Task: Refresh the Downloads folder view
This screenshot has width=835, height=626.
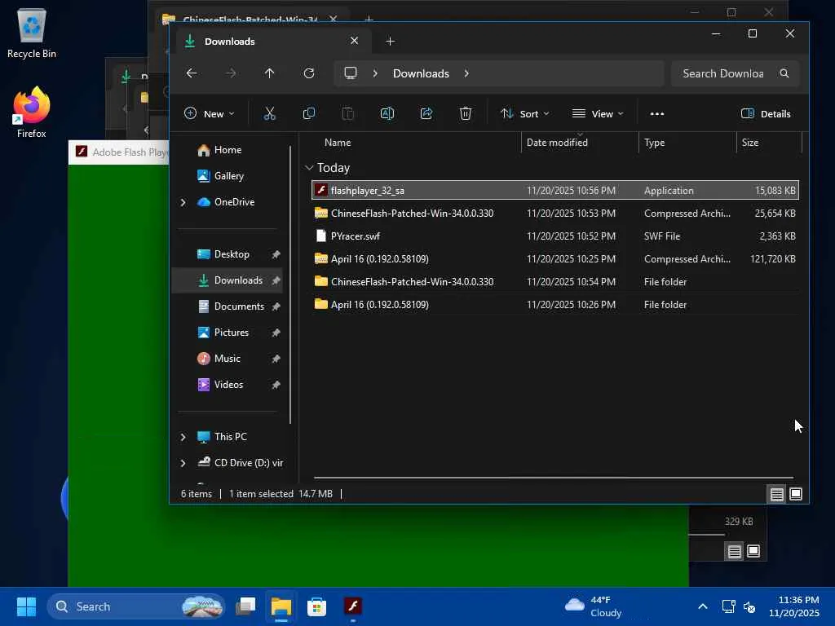Action: click(x=309, y=73)
